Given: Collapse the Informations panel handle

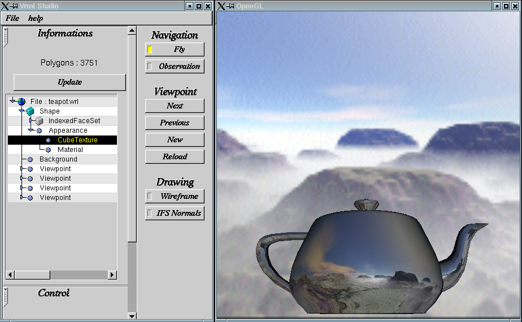Looking at the screenshot, I should click(x=6, y=36).
